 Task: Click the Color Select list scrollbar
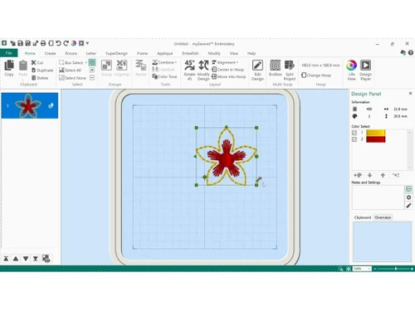pos(409,149)
